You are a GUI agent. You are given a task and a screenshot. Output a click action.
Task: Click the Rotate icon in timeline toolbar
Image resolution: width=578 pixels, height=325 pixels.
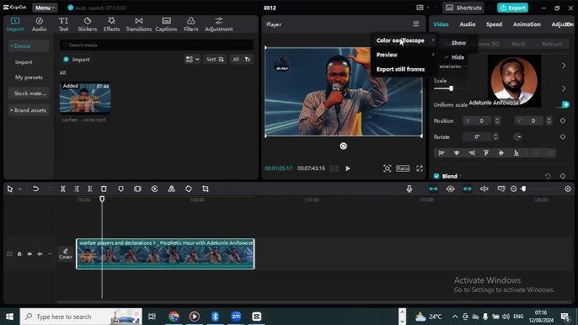click(x=189, y=189)
